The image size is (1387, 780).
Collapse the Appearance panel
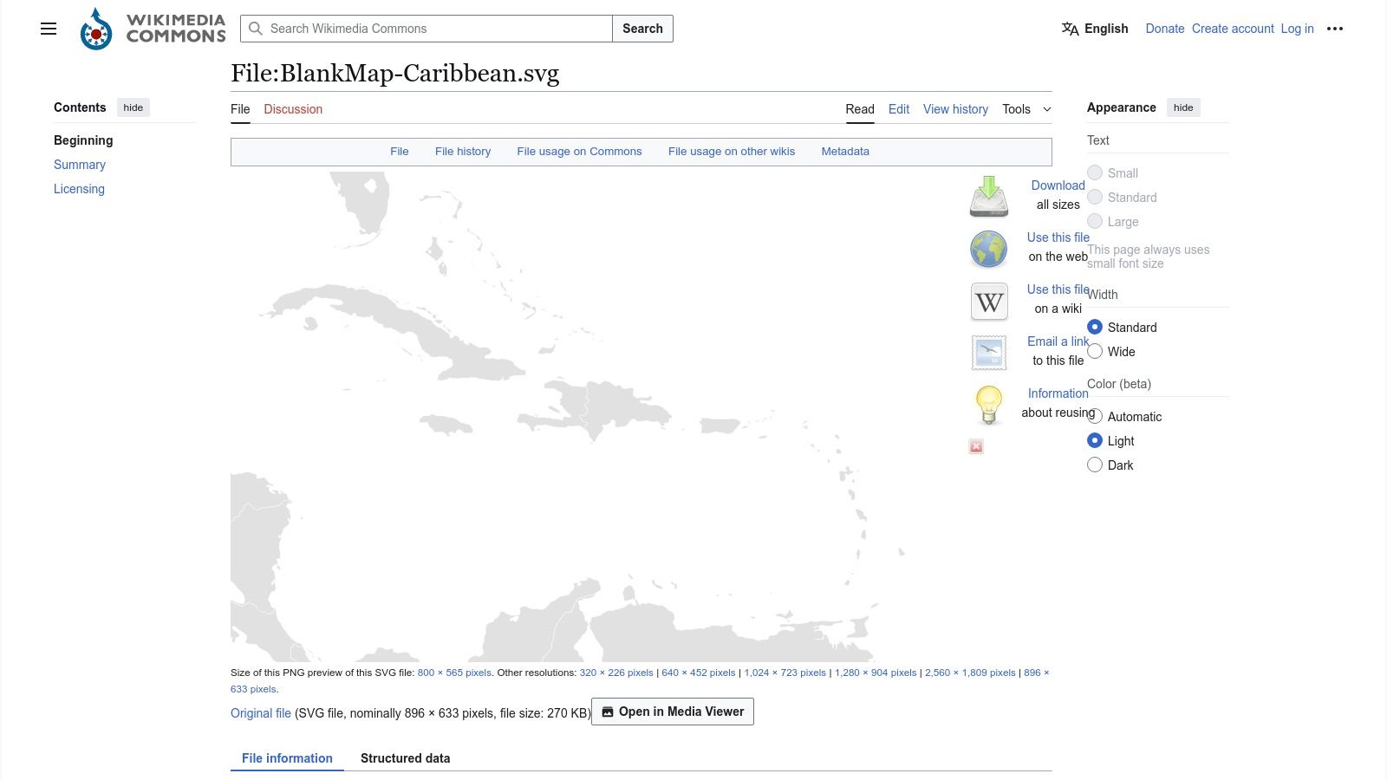(x=1183, y=107)
